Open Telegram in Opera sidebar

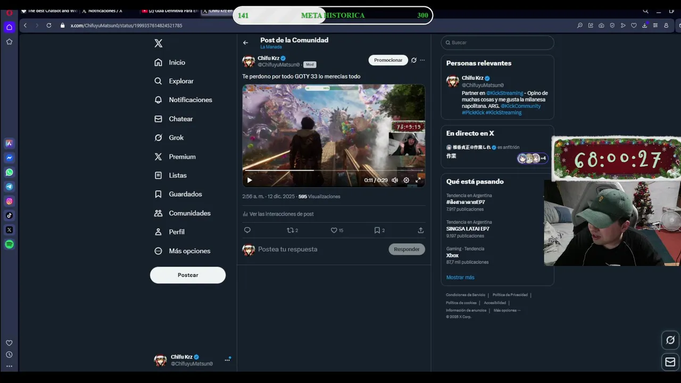(x=9, y=187)
